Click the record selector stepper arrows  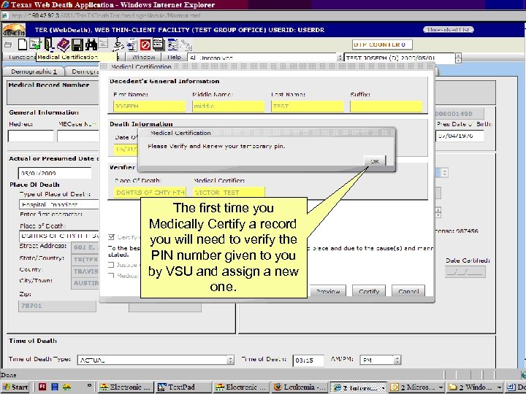click(x=458, y=58)
